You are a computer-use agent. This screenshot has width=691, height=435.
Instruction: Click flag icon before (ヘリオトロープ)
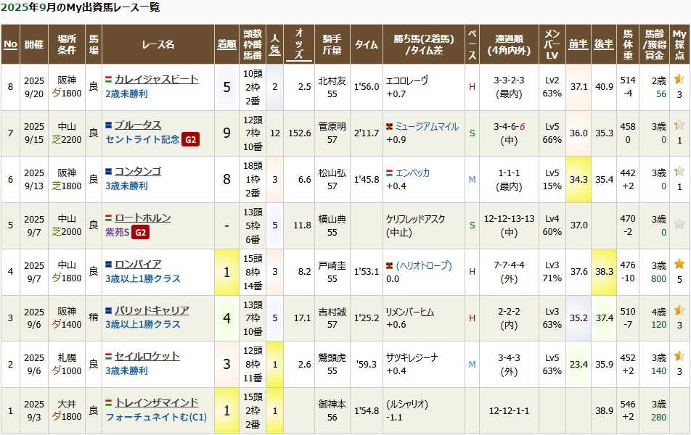389,266
